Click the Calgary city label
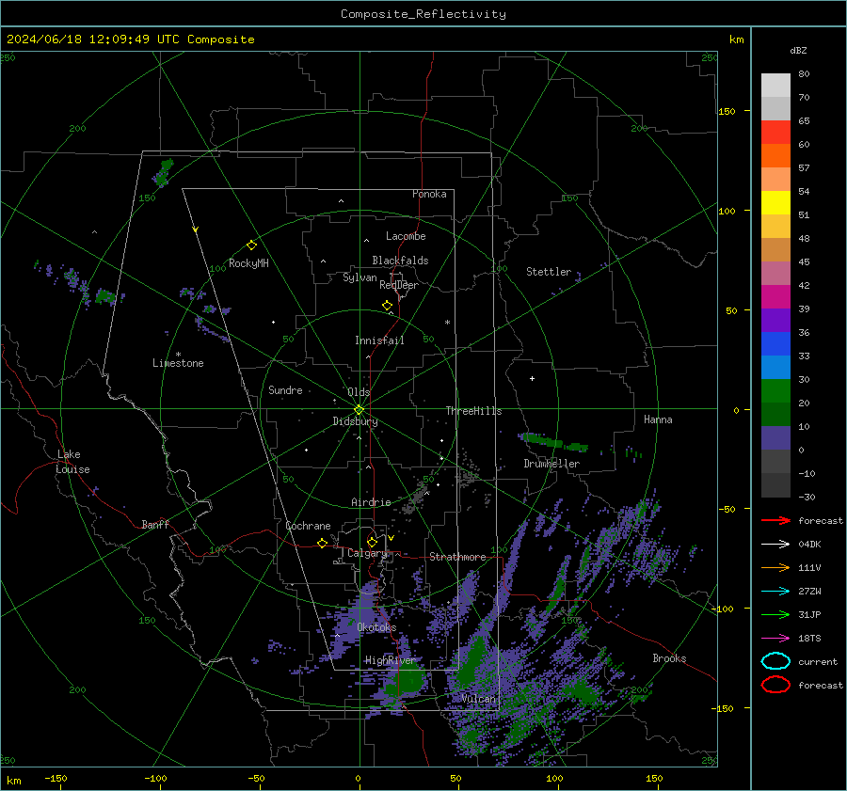847x791 pixels. (x=367, y=553)
